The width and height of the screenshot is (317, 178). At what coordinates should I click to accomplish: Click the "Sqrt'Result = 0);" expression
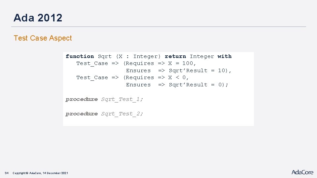point(198,85)
